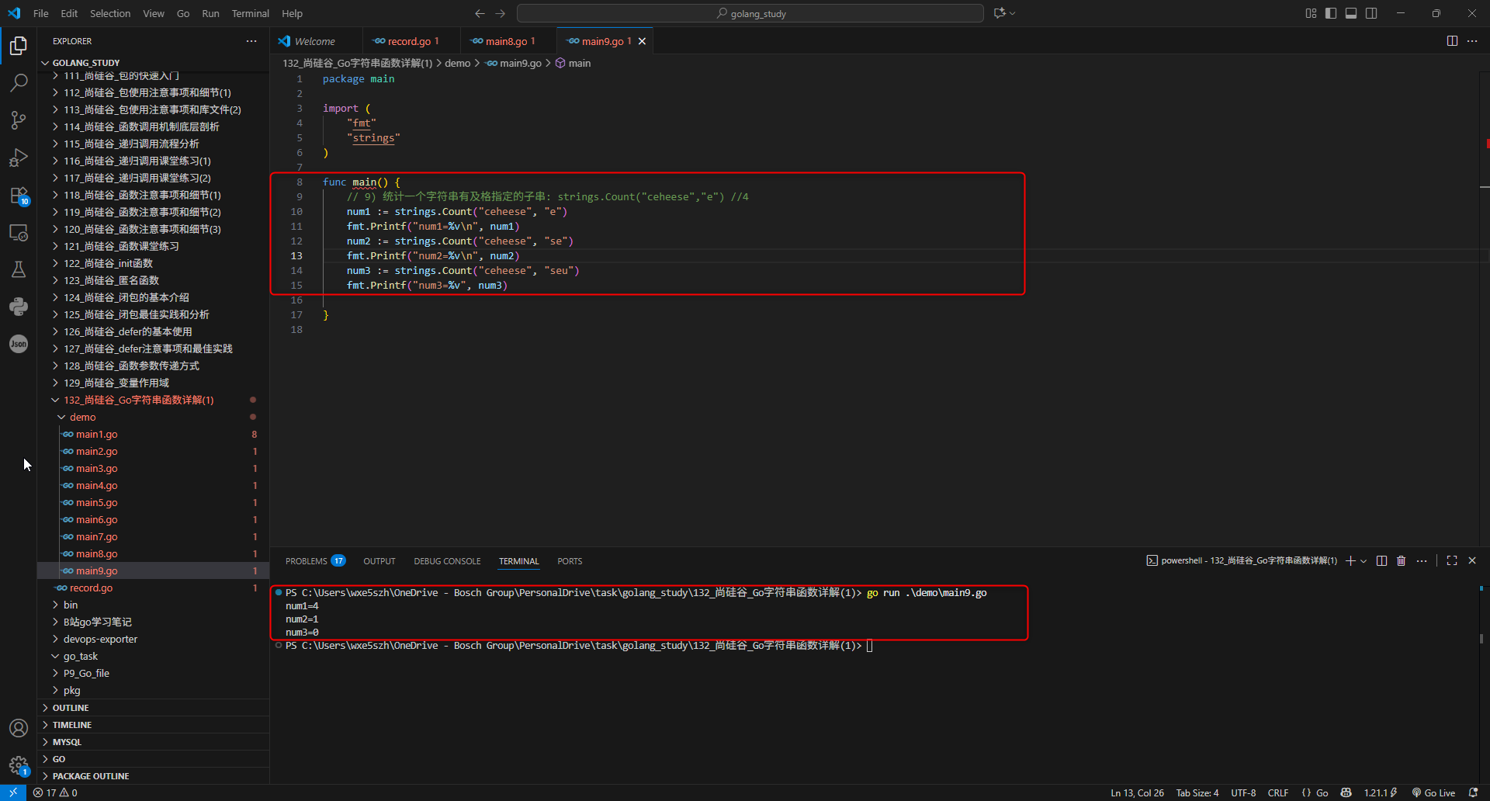This screenshot has width=1490, height=801.
Task: Open Explorer views and more actions menu
Action: [x=251, y=41]
